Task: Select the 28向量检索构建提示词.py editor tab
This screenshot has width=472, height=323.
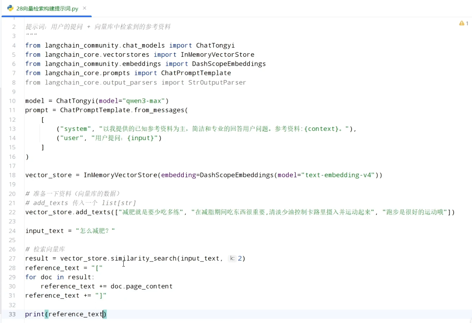Action: [47, 8]
